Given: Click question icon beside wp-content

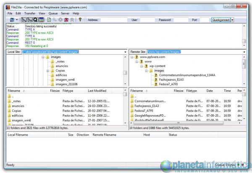Looking at the screenshot, I should [146, 66].
